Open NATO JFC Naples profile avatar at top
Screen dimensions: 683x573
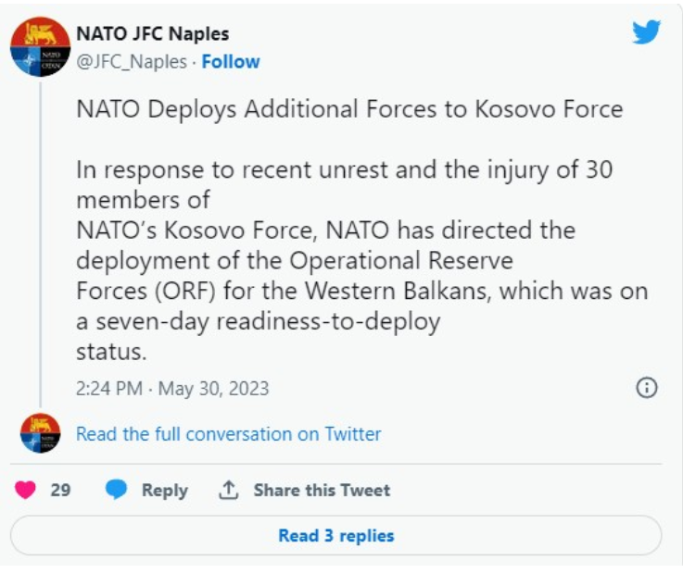point(40,46)
